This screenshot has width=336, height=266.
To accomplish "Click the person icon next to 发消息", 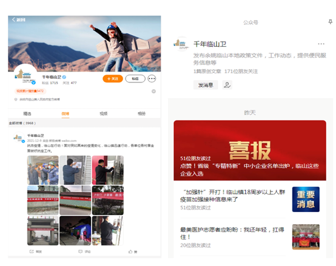I will 227,85.
